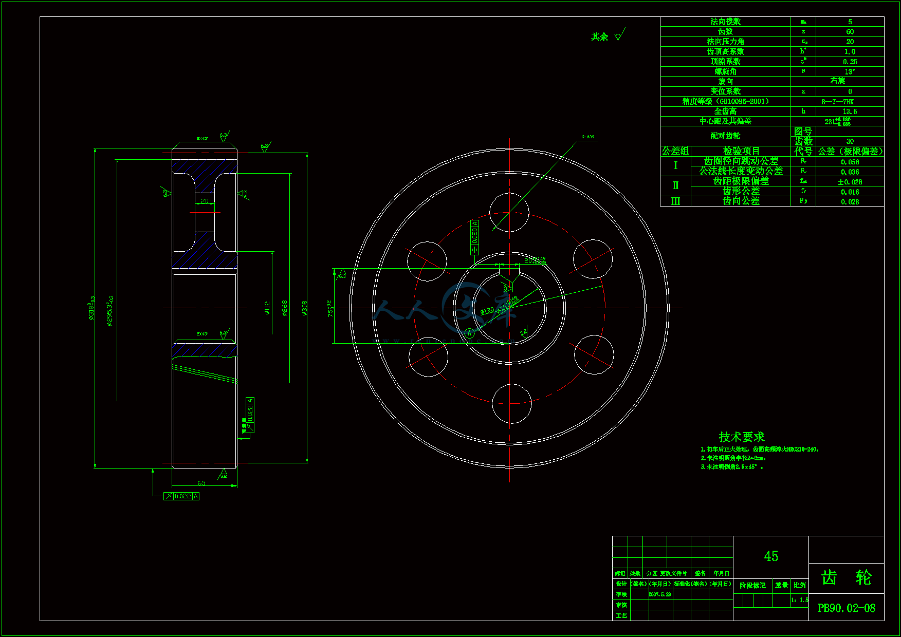Select the 0.020 A symmetry tolerance frame
The width and height of the screenshot is (901, 637).
click(474, 237)
